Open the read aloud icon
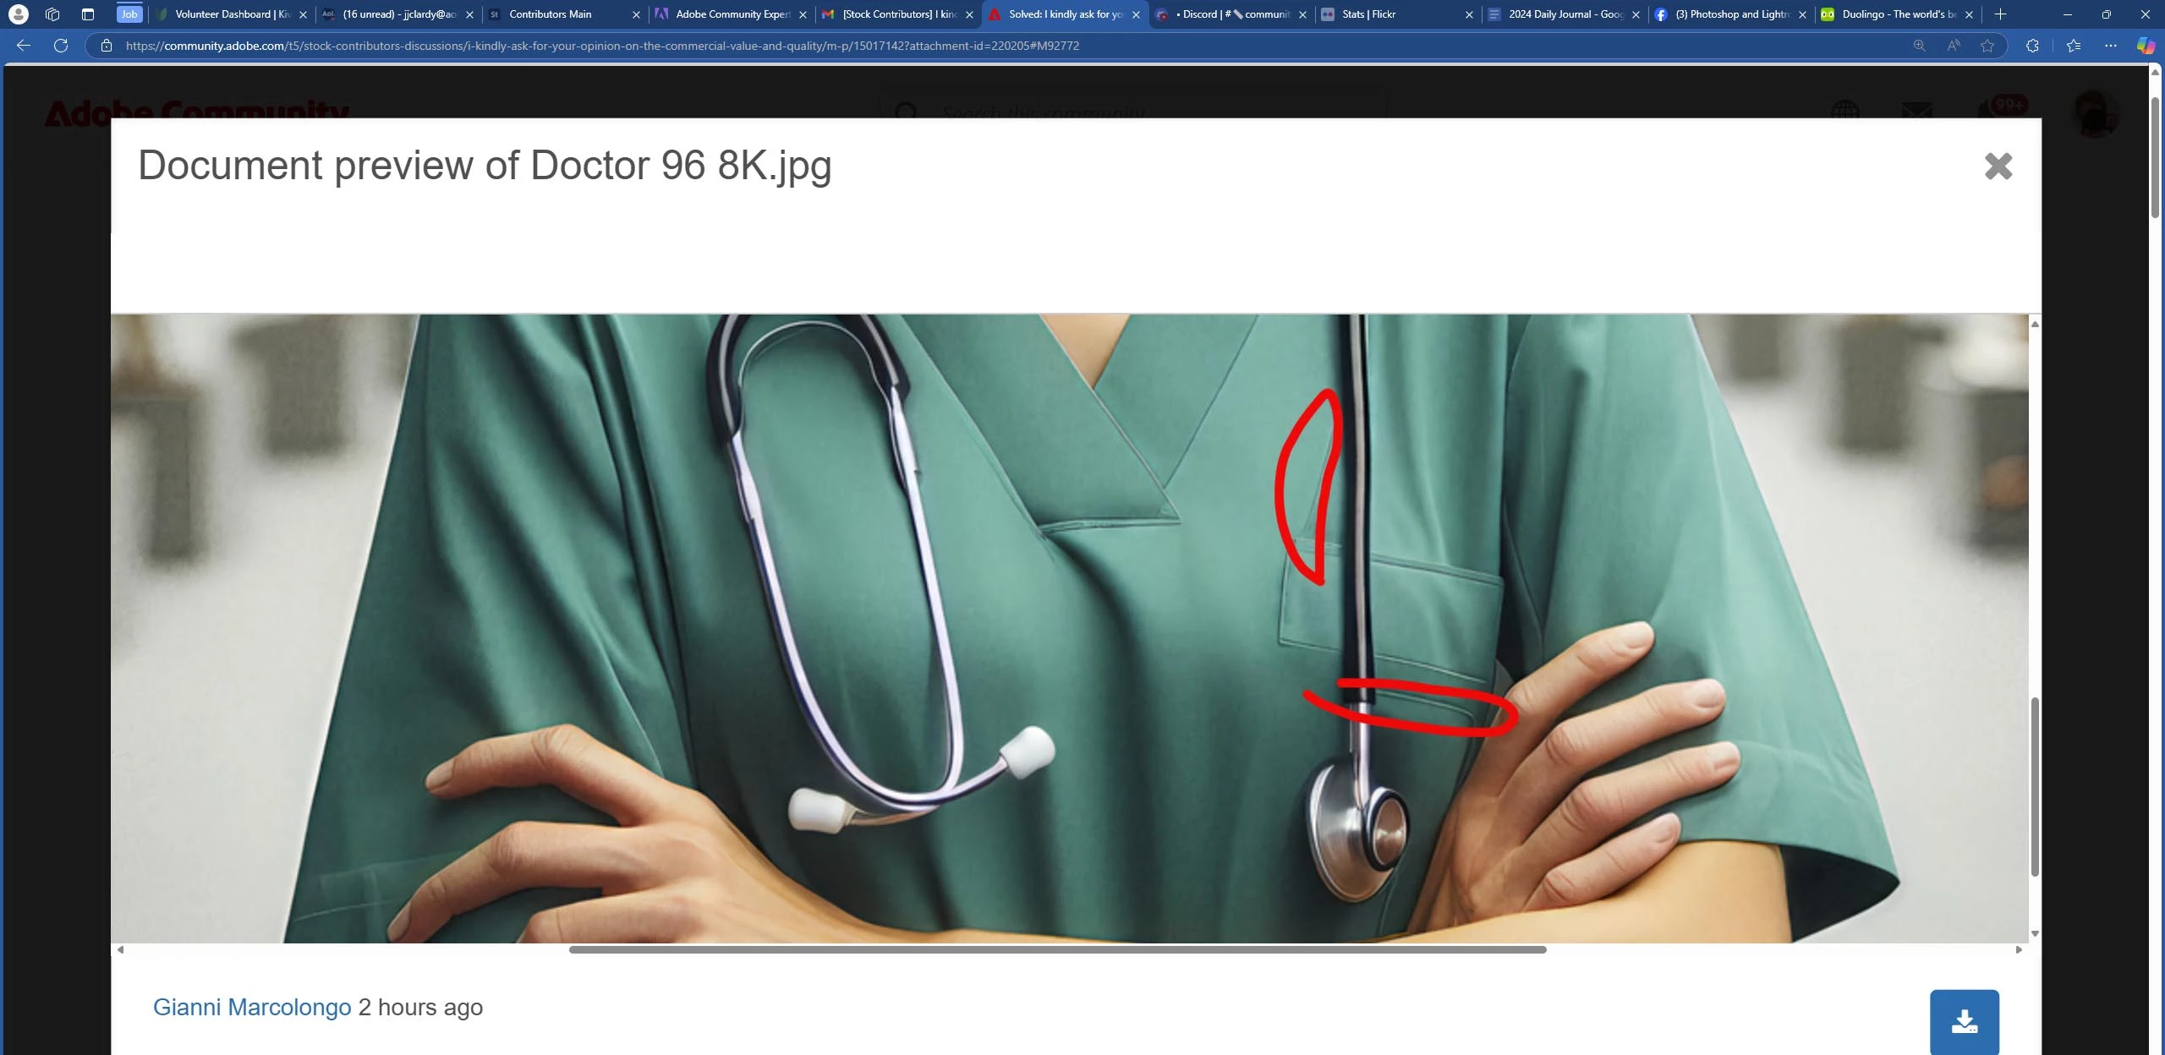This screenshot has width=2165, height=1055. (1954, 46)
